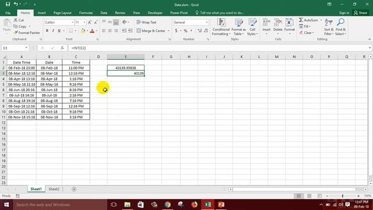Click the Fill Color bucket icon
The image size is (373, 210).
83,31
